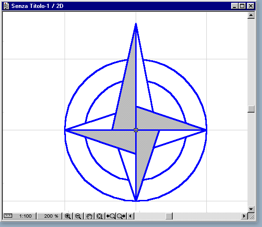Go to the previous zoom view

[110, 216]
